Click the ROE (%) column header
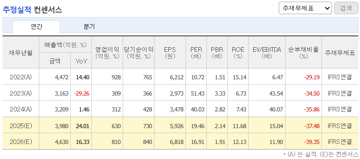The image size is (360, 159). pos(238,53)
